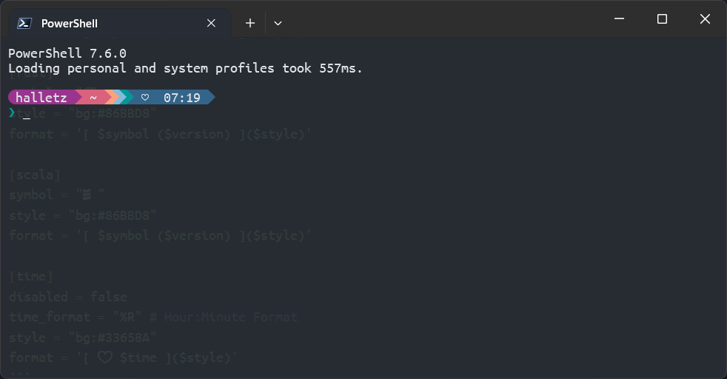Click the text cursor on the command line

coord(27,115)
